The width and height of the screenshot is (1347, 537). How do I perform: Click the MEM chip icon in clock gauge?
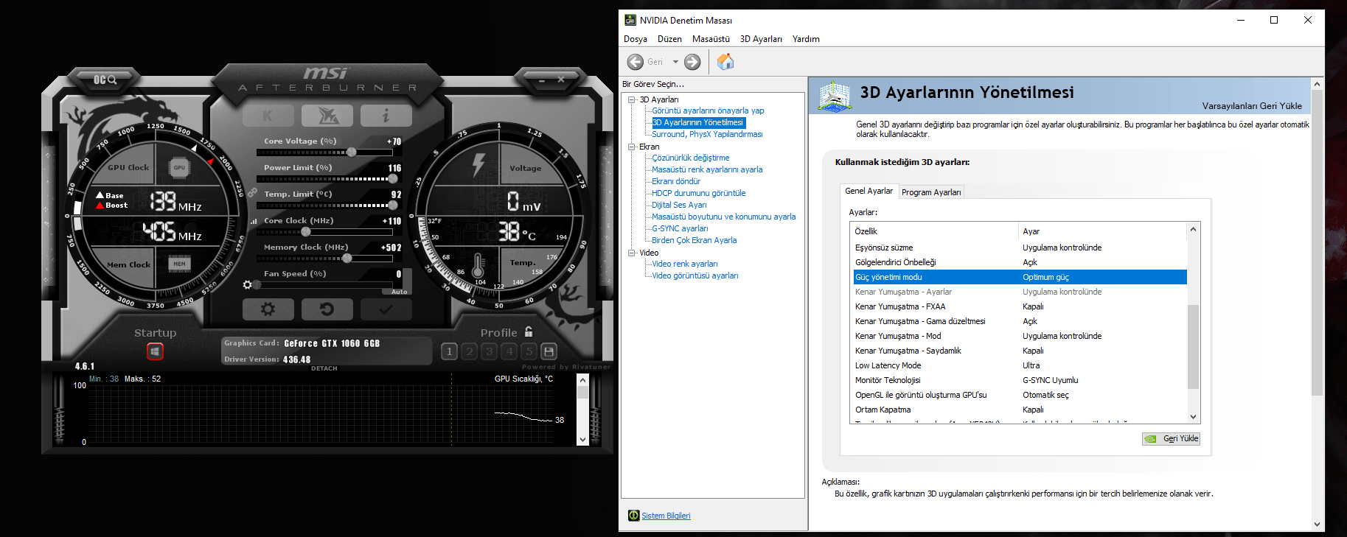click(x=179, y=264)
